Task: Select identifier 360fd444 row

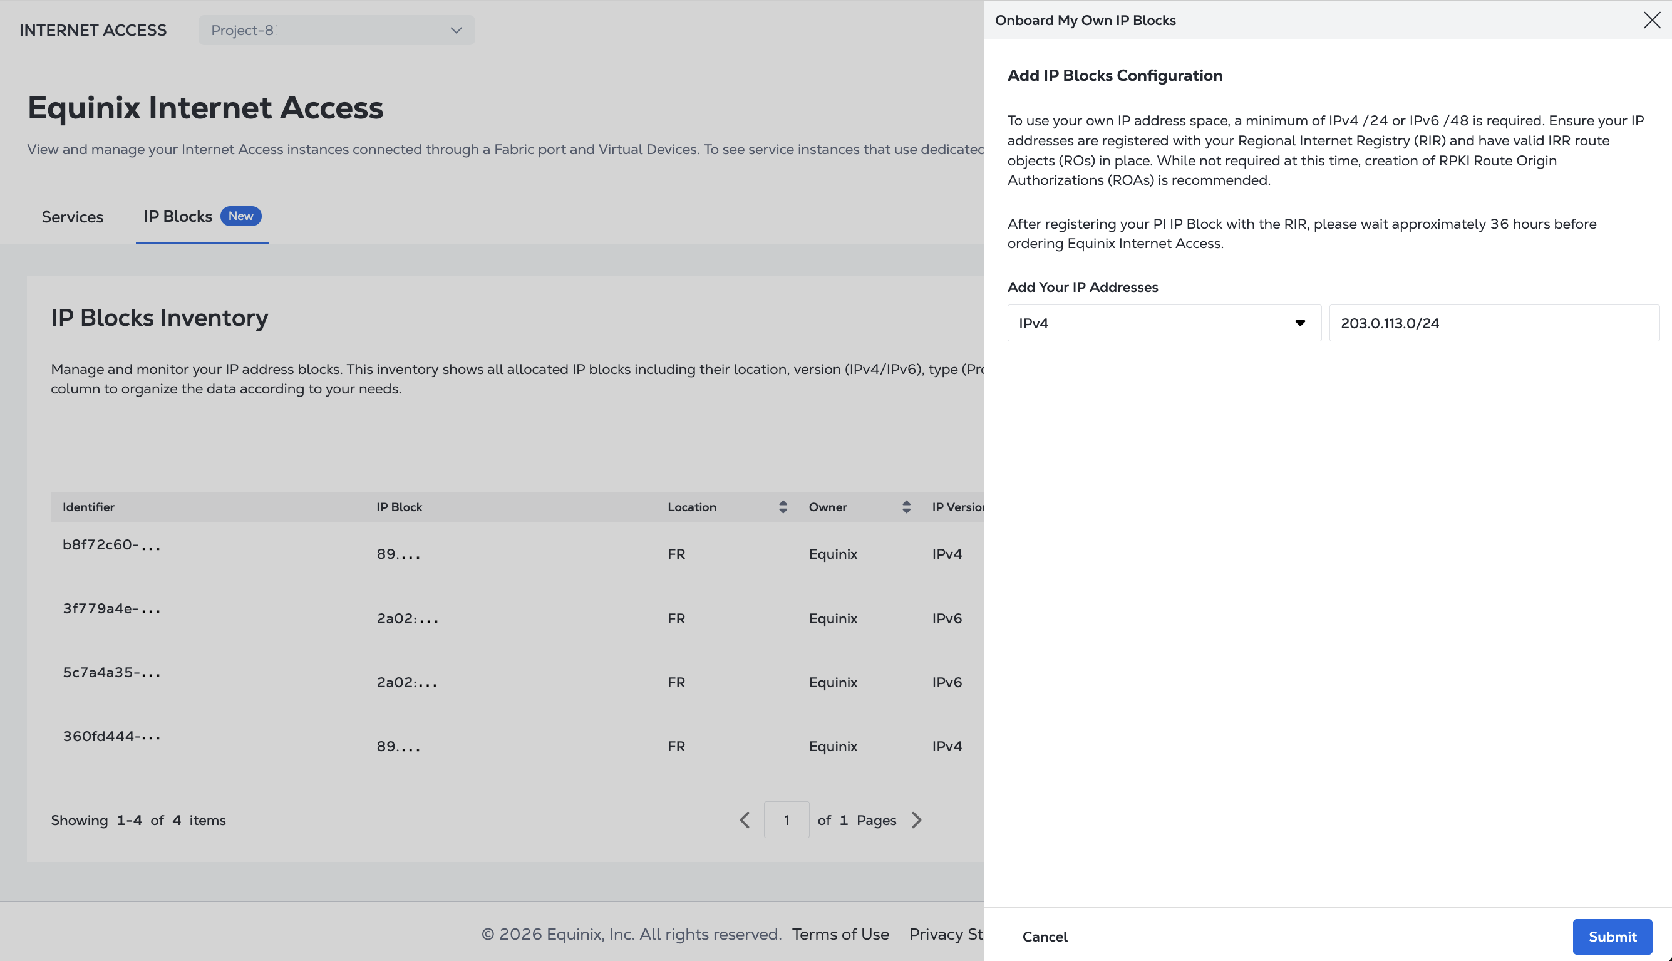Action: (517, 746)
